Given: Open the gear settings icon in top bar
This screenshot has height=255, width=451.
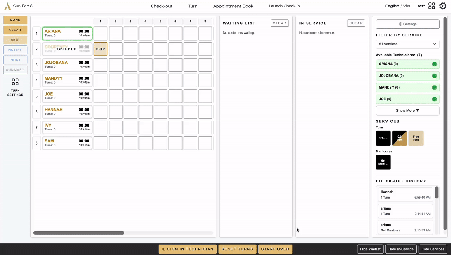Looking at the screenshot, I should click(x=443, y=6).
